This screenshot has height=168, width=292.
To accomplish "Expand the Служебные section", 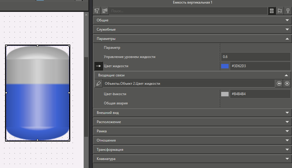I will pos(287,29).
